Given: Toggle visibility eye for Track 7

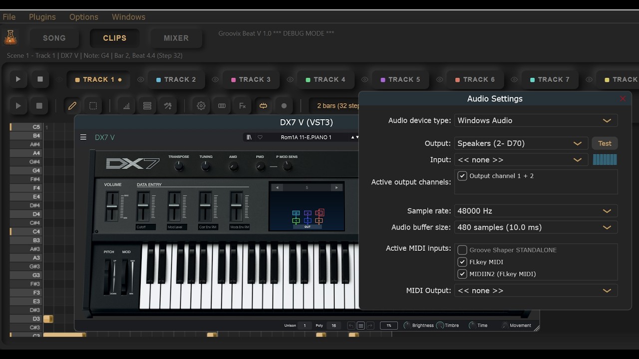Looking at the screenshot, I should 515,79.
